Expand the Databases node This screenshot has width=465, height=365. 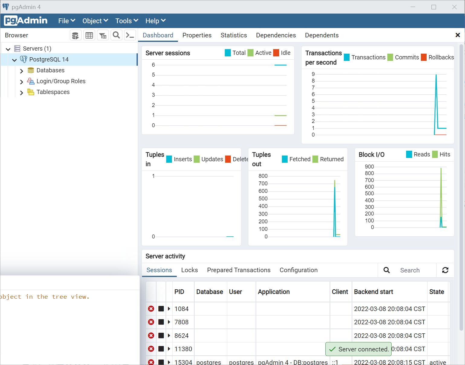21,71
